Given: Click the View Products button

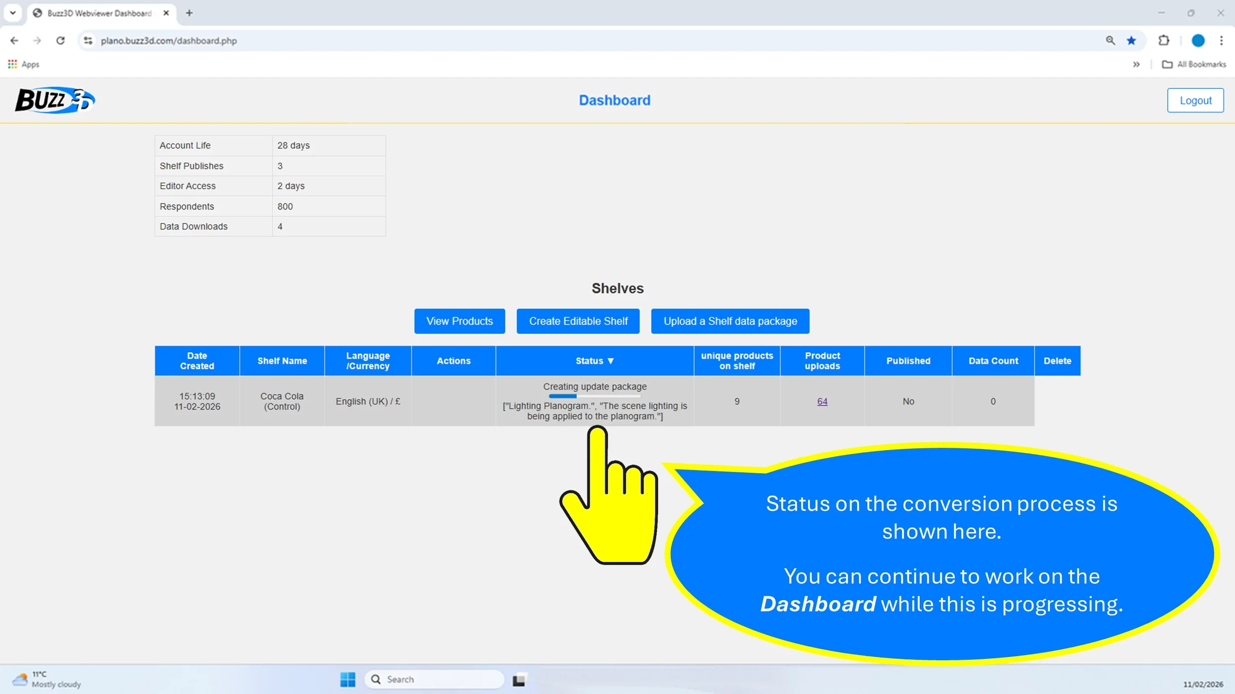Looking at the screenshot, I should pyautogui.click(x=459, y=321).
